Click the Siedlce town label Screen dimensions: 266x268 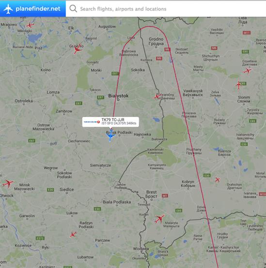pyautogui.click(x=67, y=190)
